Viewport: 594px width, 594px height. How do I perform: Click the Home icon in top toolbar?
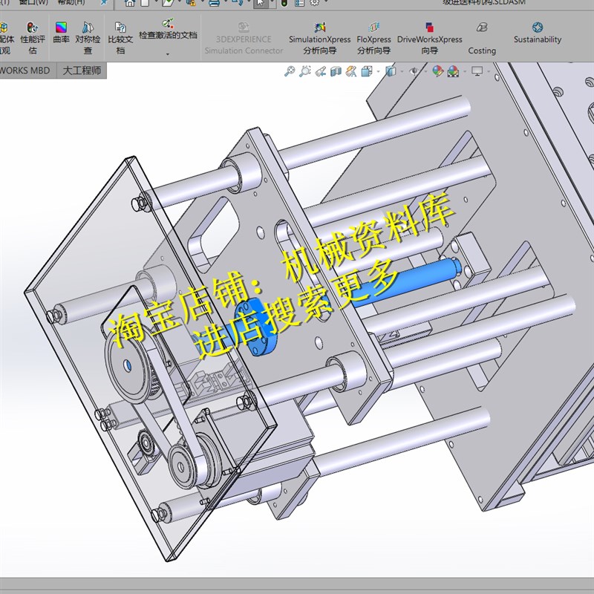(x=130, y=3)
